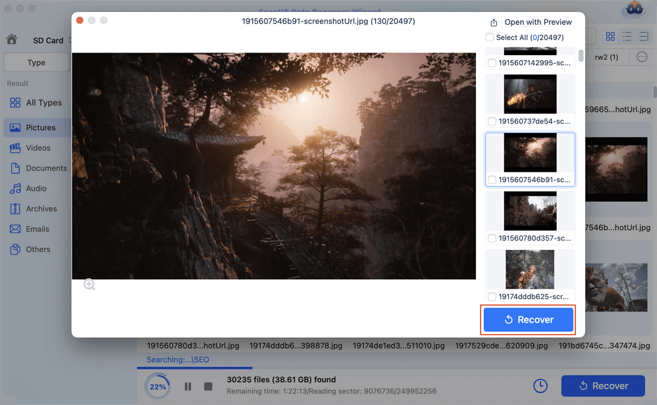Image resolution: width=657 pixels, height=405 pixels.
Task: Click 7546b...hotUrl.jpg label in main window
Action: 618,227
